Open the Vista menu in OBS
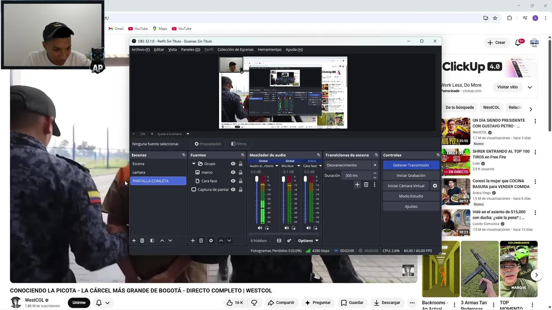 tap(172, 50)
